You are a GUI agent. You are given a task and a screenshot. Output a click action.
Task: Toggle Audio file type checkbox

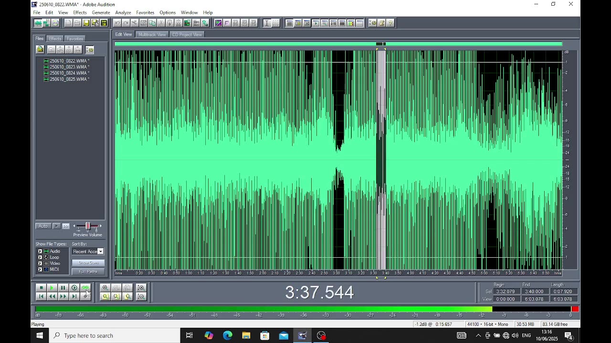tap(40, 251)
